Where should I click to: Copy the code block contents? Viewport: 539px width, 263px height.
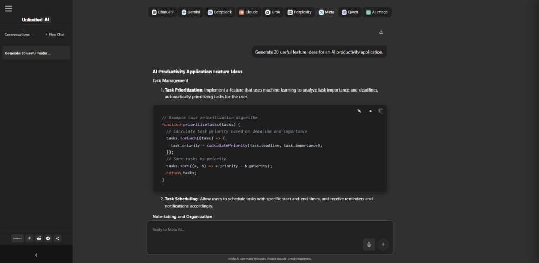[381, 111]
